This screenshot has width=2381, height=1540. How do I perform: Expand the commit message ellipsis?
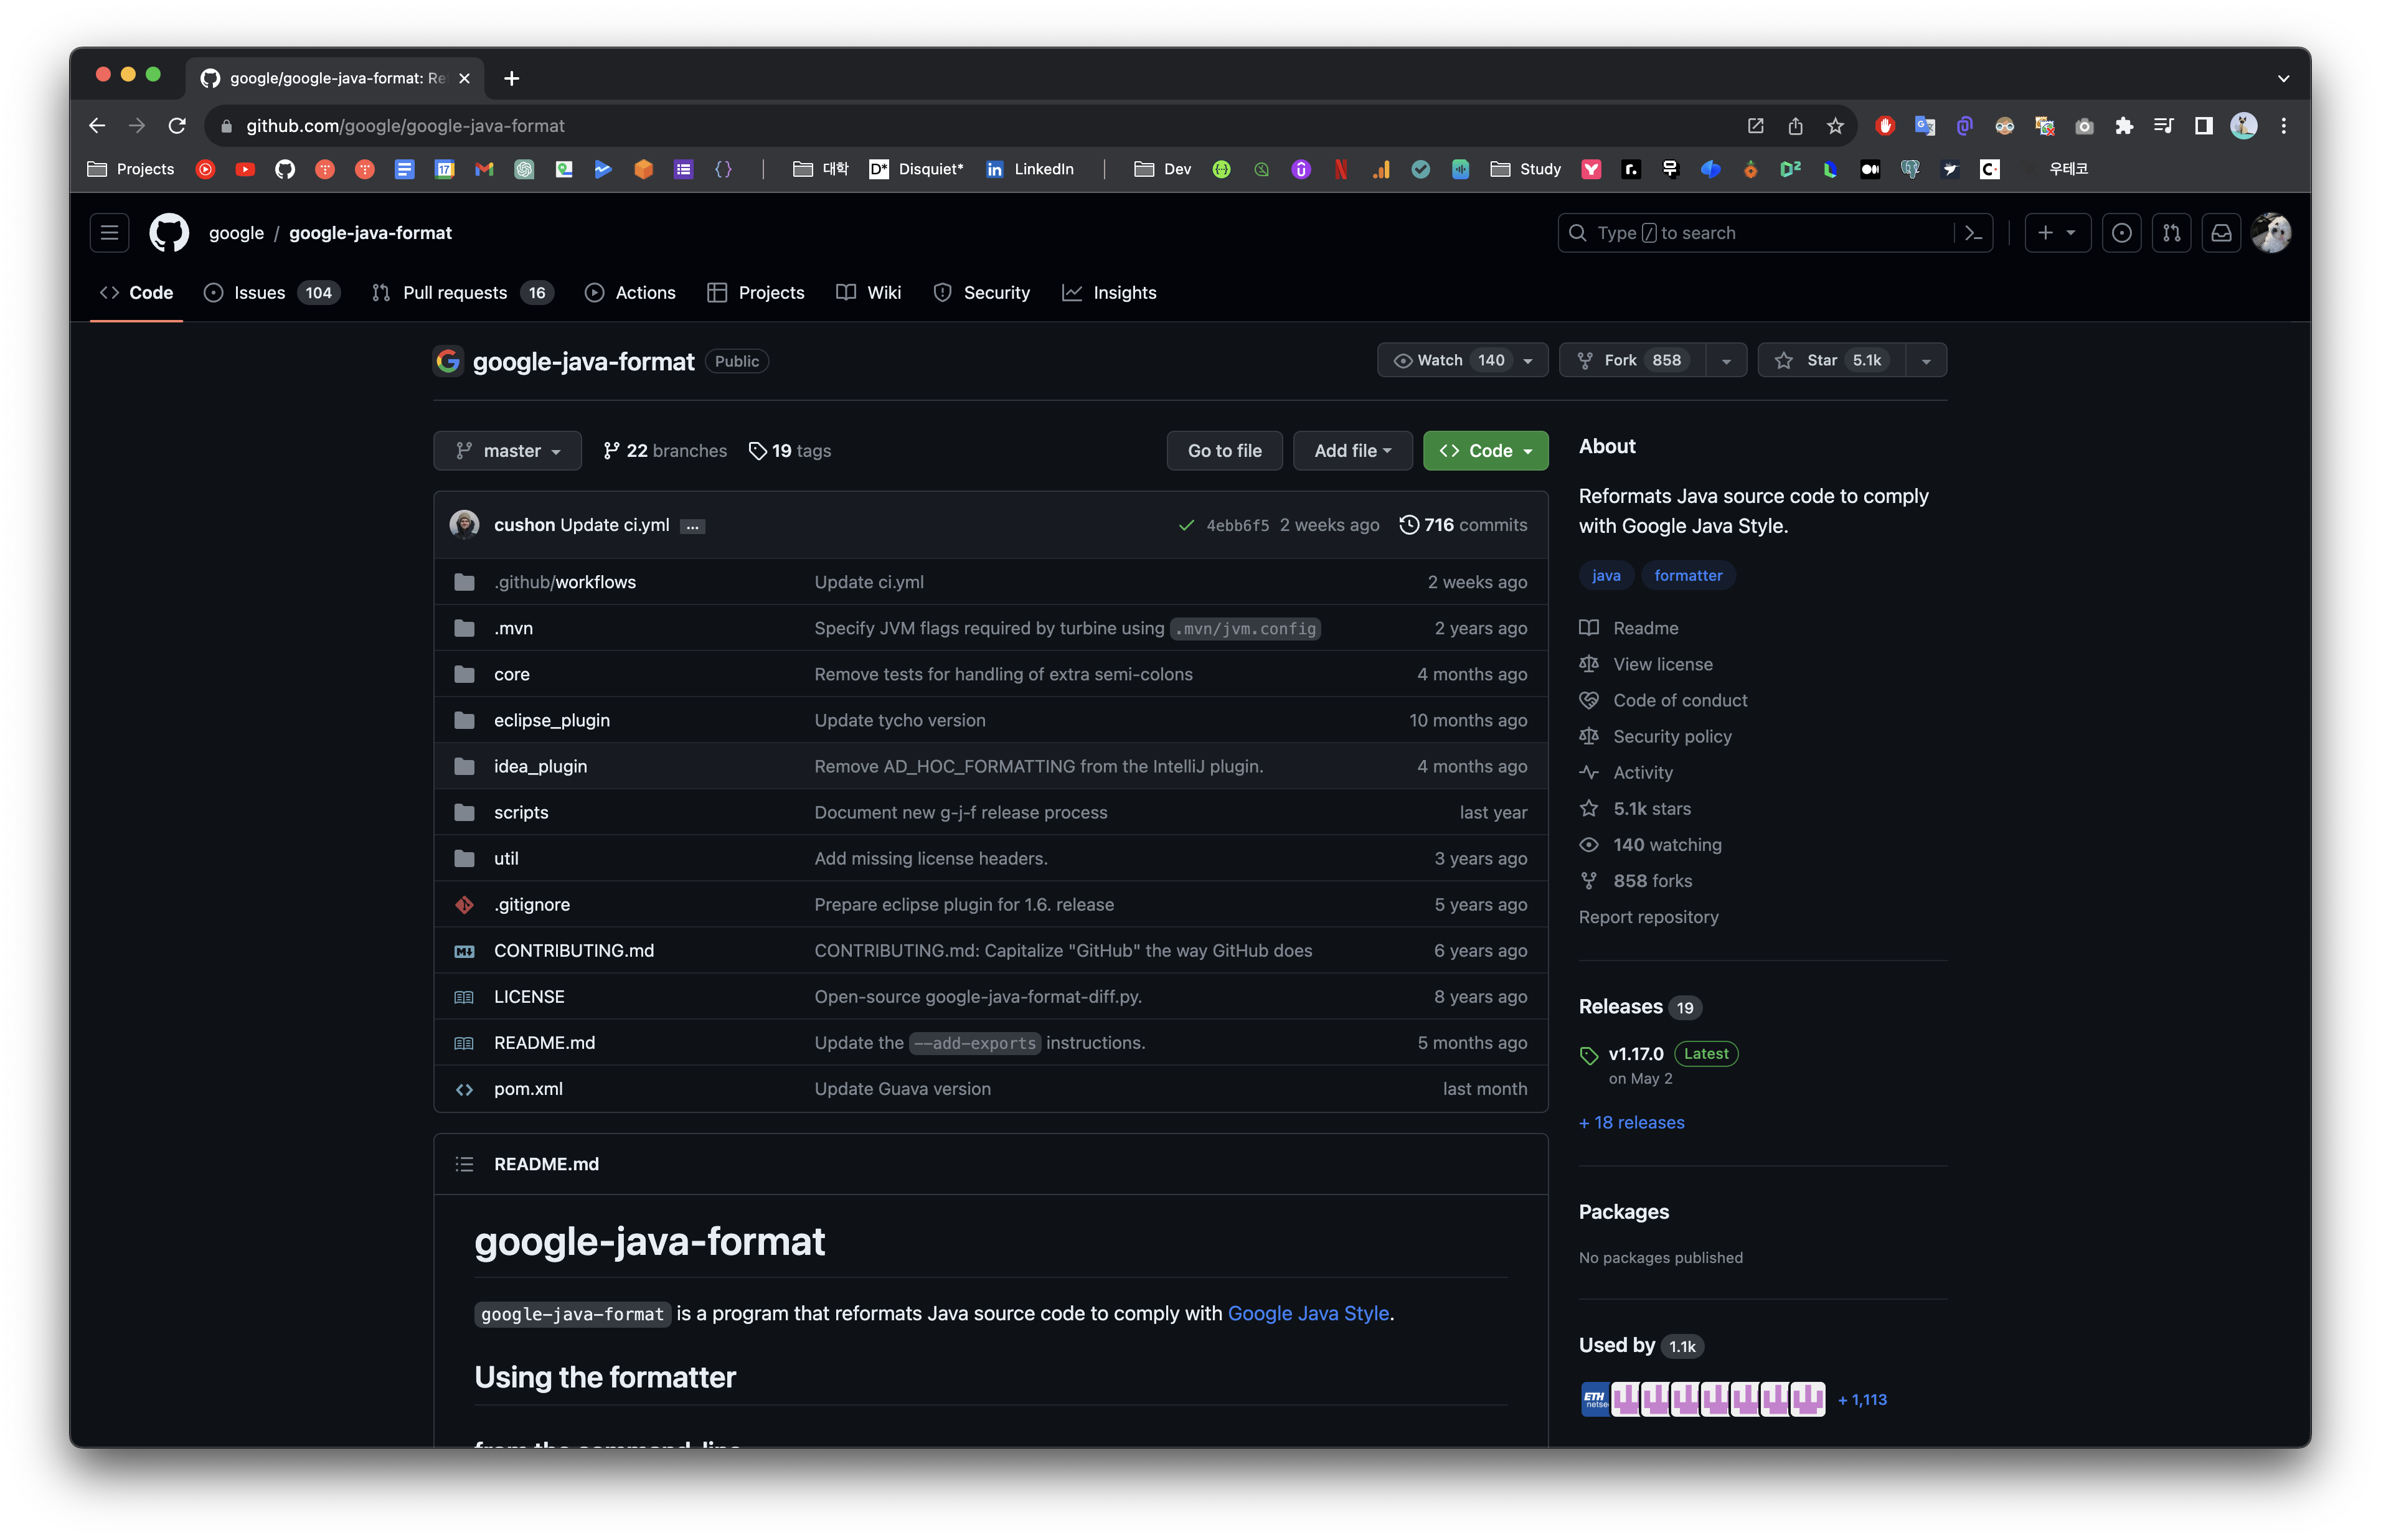(692, 526)
